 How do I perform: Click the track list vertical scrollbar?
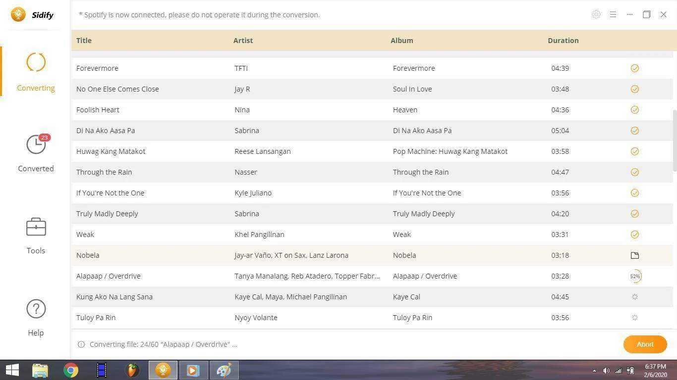point(674,141)
